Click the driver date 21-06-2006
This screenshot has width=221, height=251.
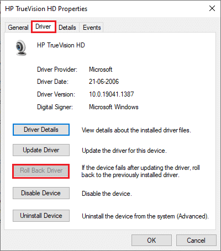point(104,82)
